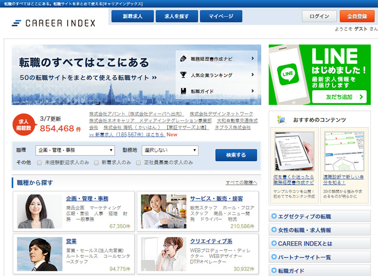Open 転職ガイド banner link
The height and width of the screenshot is (276, 378).
(217, 91)
